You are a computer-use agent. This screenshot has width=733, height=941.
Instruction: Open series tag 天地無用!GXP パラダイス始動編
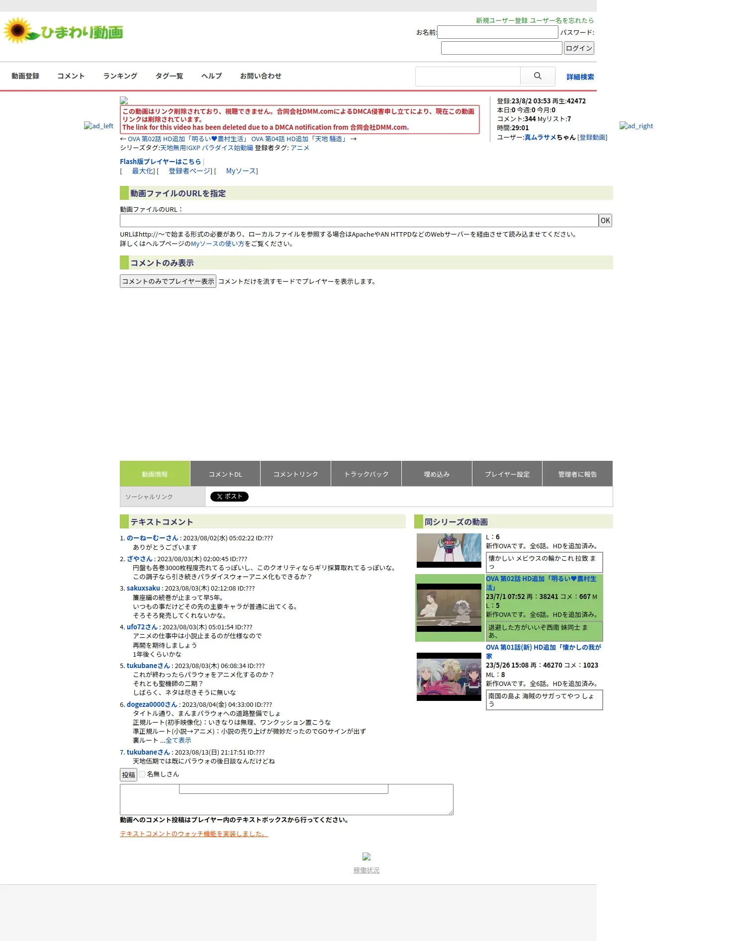[x=206, y=148]
